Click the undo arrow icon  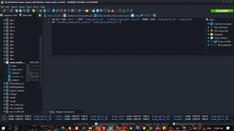(x=24, y=11)
